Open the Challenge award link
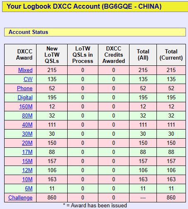This screenshot has width=188, height=209. [x=20, y=197]
